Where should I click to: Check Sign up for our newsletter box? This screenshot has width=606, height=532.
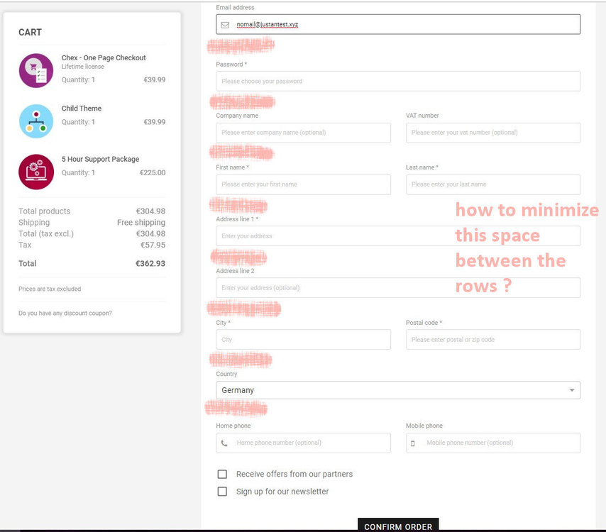[223, 492]
